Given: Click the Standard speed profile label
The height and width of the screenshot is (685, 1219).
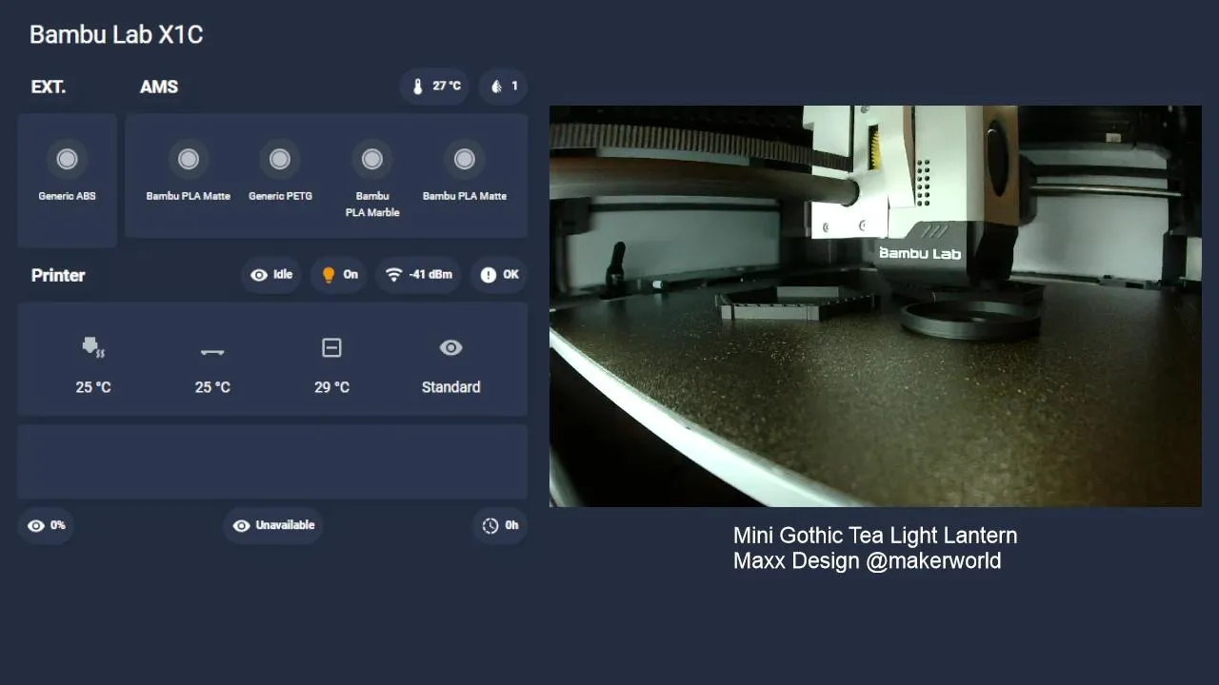Looking at the screenshot, I should click(x=451, y=387).
